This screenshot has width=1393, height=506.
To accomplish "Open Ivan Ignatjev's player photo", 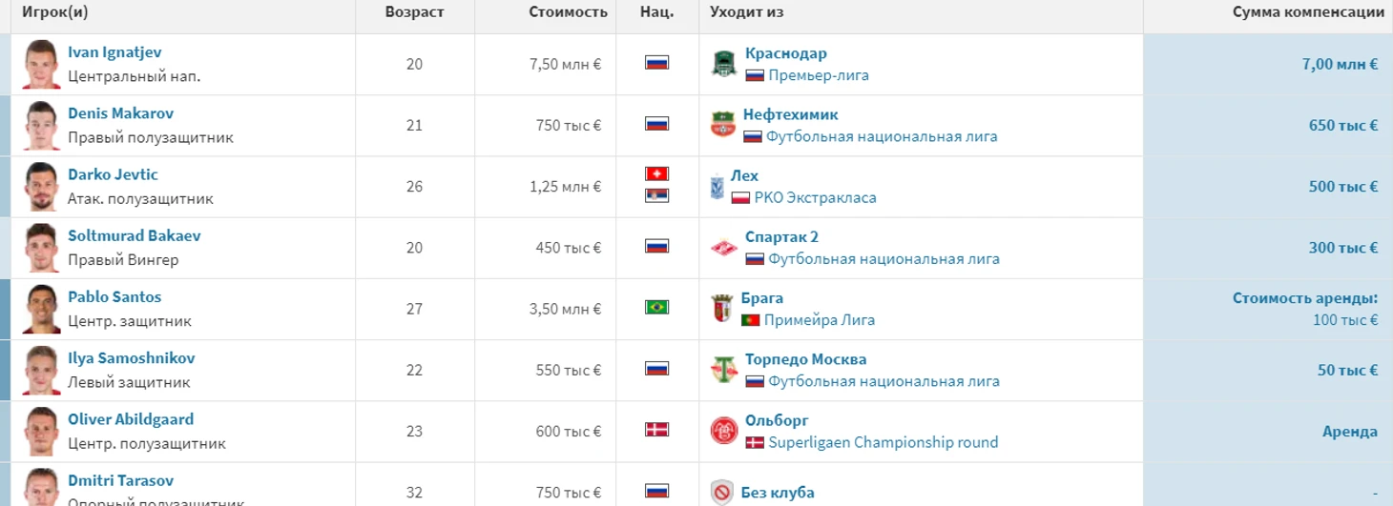I will tap(41, 64).
